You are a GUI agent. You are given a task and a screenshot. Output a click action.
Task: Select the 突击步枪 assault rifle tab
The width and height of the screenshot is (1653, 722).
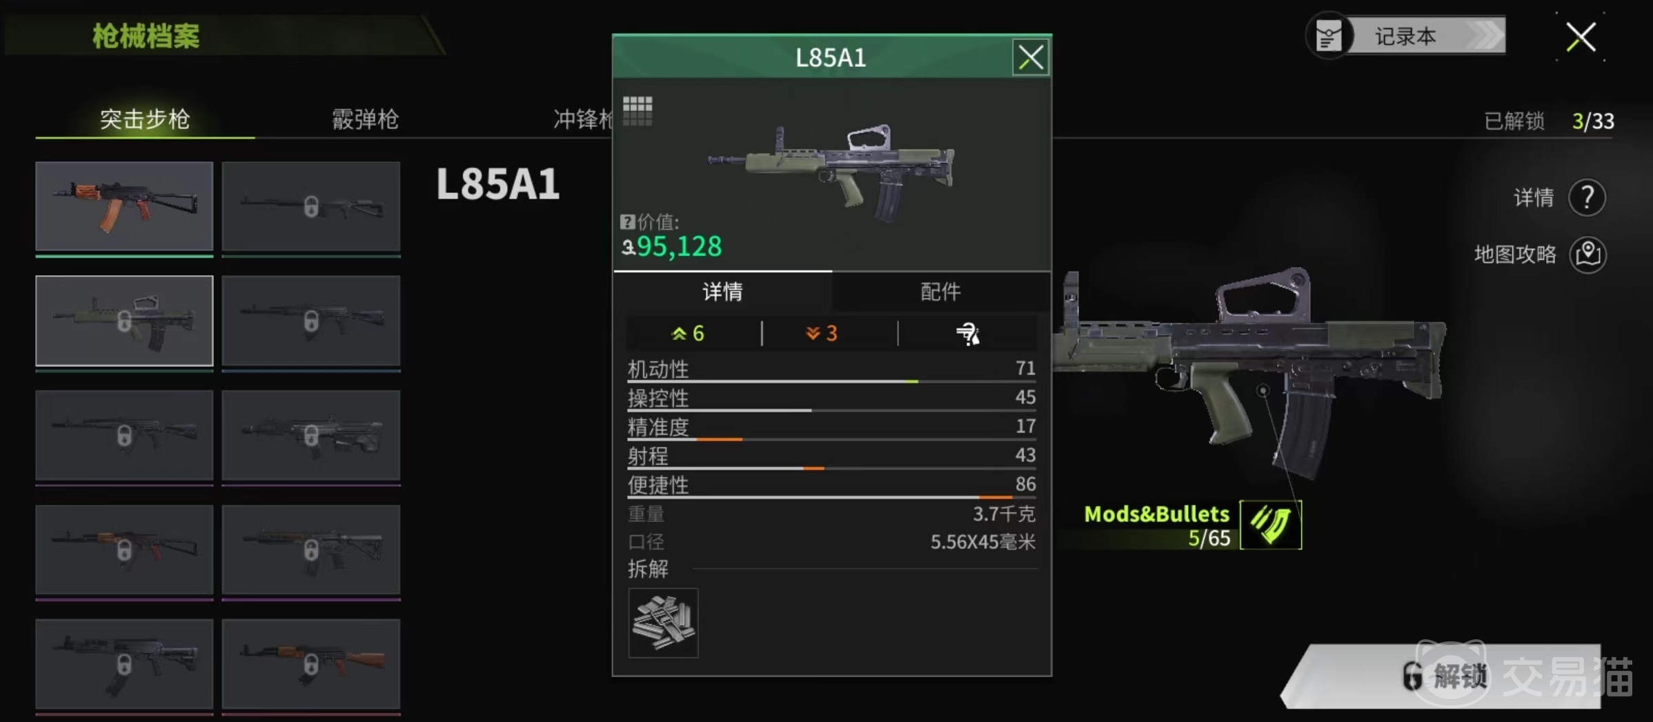coord(145,119)
